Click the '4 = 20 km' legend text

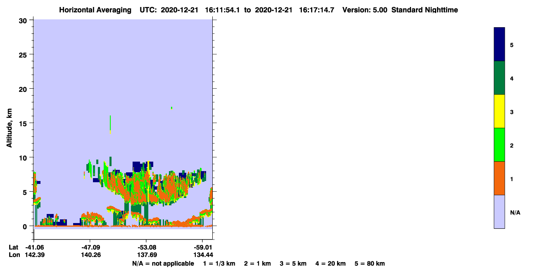coord(331,263)
